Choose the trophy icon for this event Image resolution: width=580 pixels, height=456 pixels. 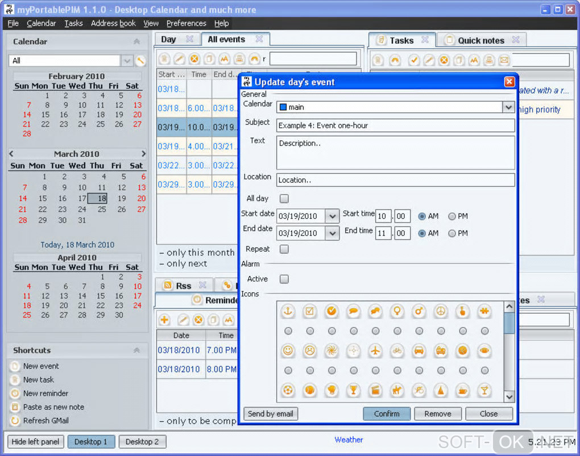[353, 390]
